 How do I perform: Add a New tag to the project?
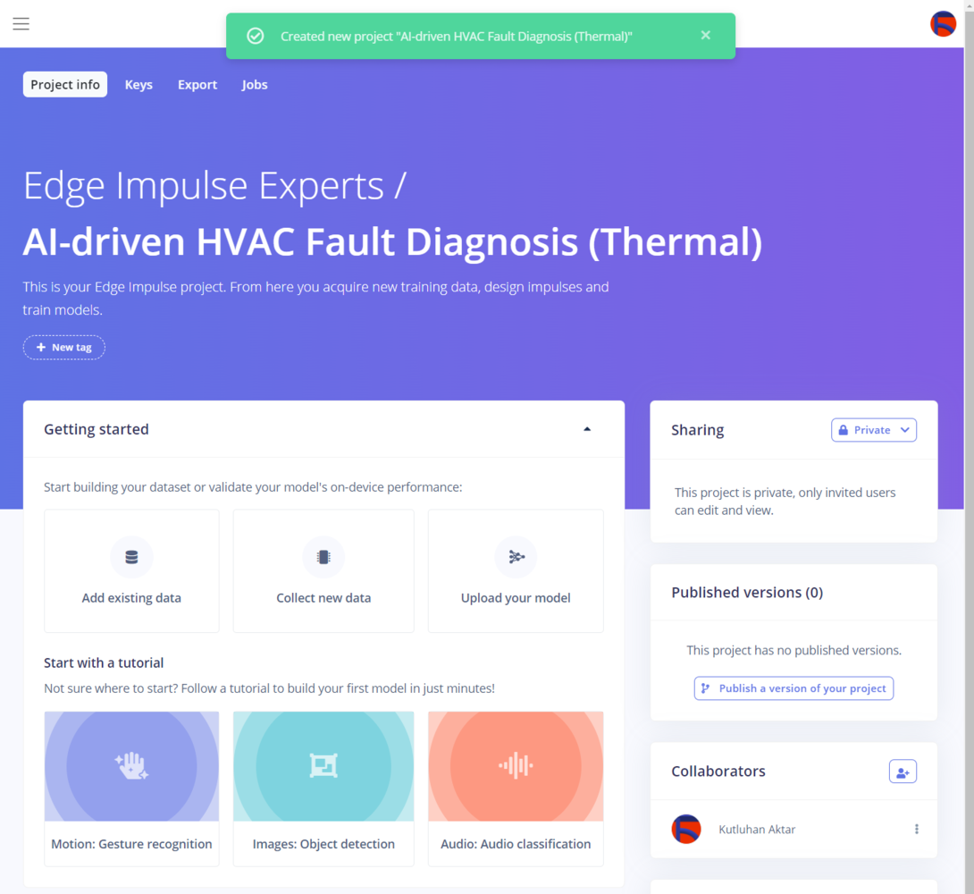[x=64, y=347]
